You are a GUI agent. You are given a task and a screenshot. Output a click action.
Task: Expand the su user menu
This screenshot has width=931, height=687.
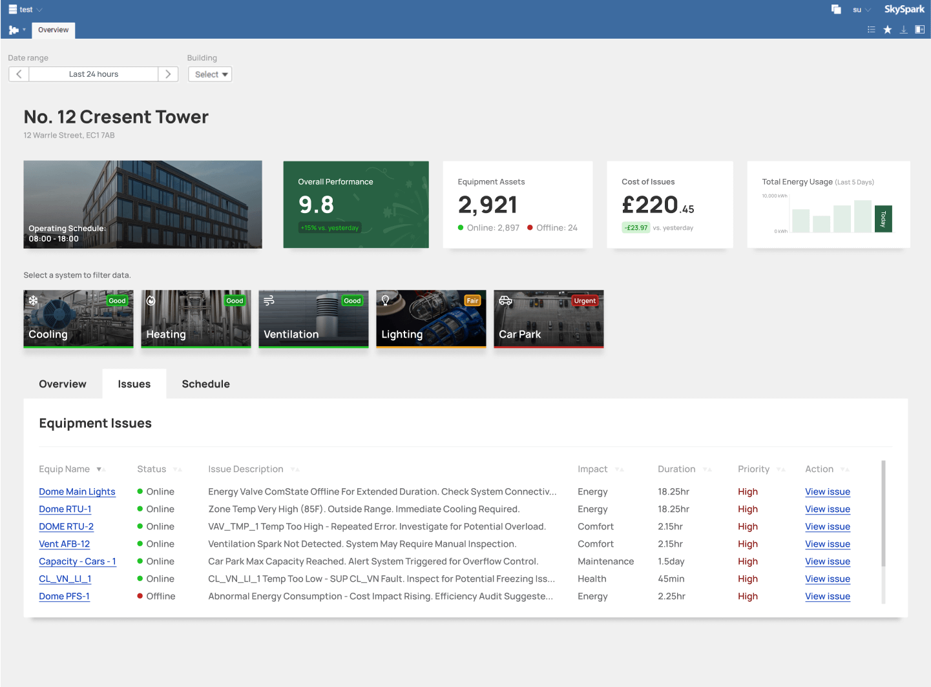click(x=860, y=9)
